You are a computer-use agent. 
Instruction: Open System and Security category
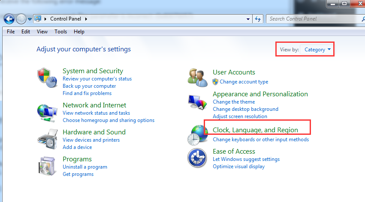point(93,71)
